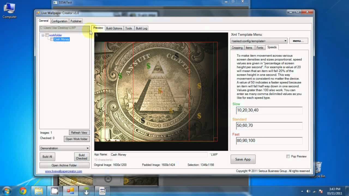The height and width of the screenshot is (196, 349).
Task: Show hidden system tray icons
Action: point(302,191)
